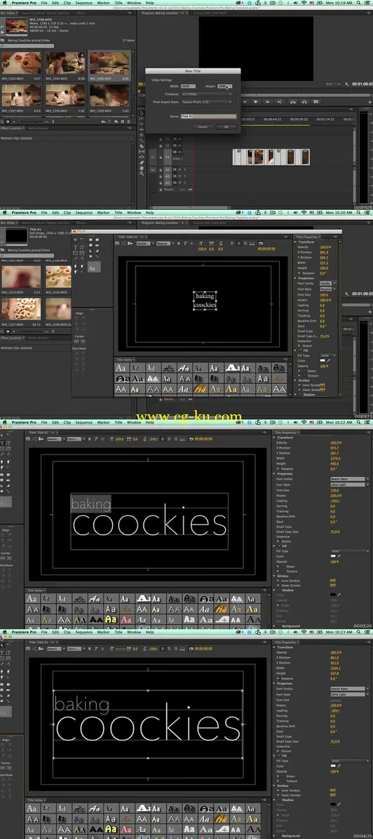Choose the Zoom magnifier tool in timeline tools
Viewport: 373px width, 839px height.
click(x=142, y=173)
